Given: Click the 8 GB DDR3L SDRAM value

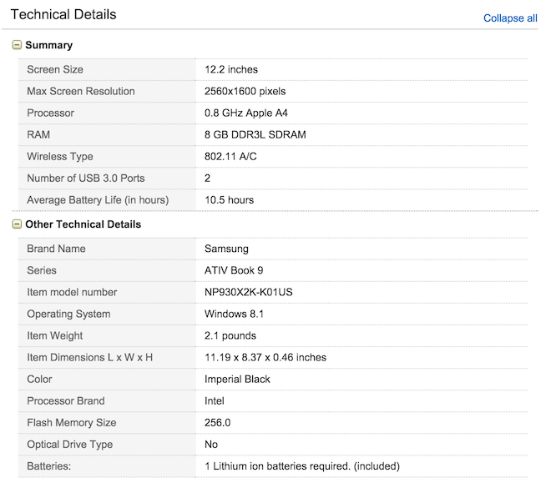Looking at the screenshot, I should [255, 134].
